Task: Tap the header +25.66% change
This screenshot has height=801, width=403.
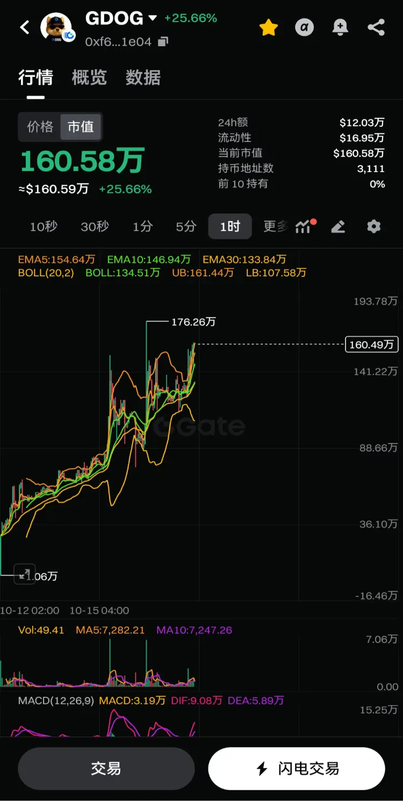Action: click(x=191, y=18)
